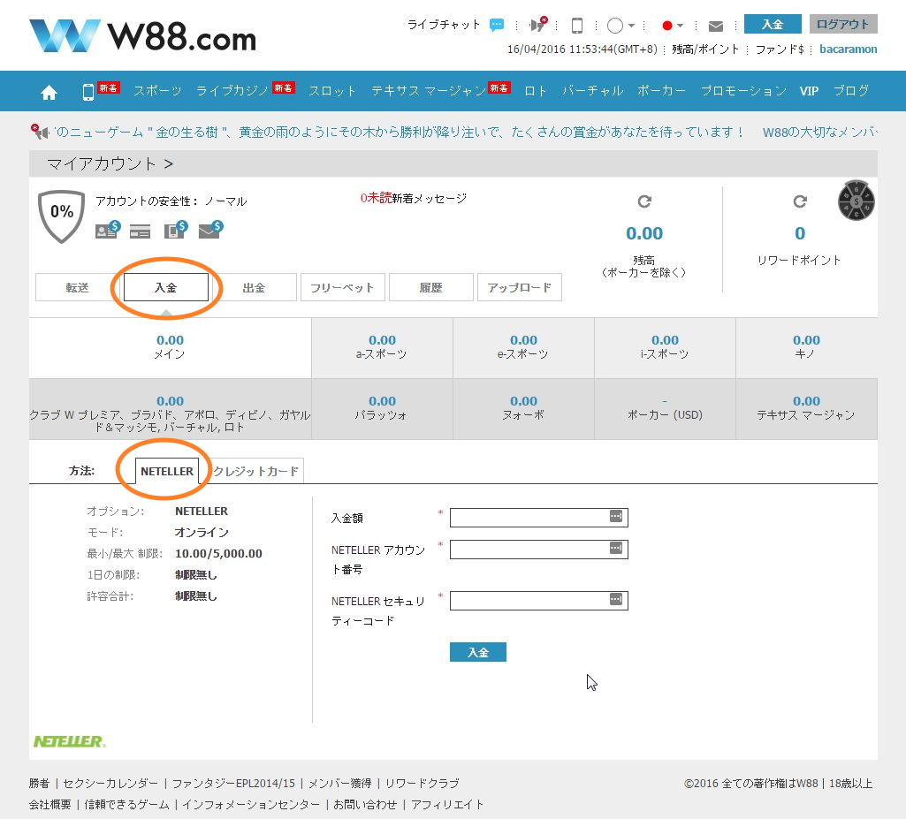Open the mobile phone icon in header
This screenshot has height=819, width=906.
point(576,25)
